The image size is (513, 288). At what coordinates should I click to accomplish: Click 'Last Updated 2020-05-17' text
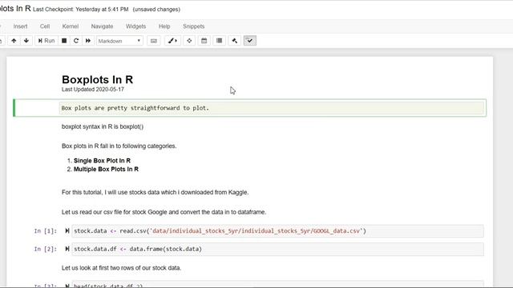pos(93,90)
